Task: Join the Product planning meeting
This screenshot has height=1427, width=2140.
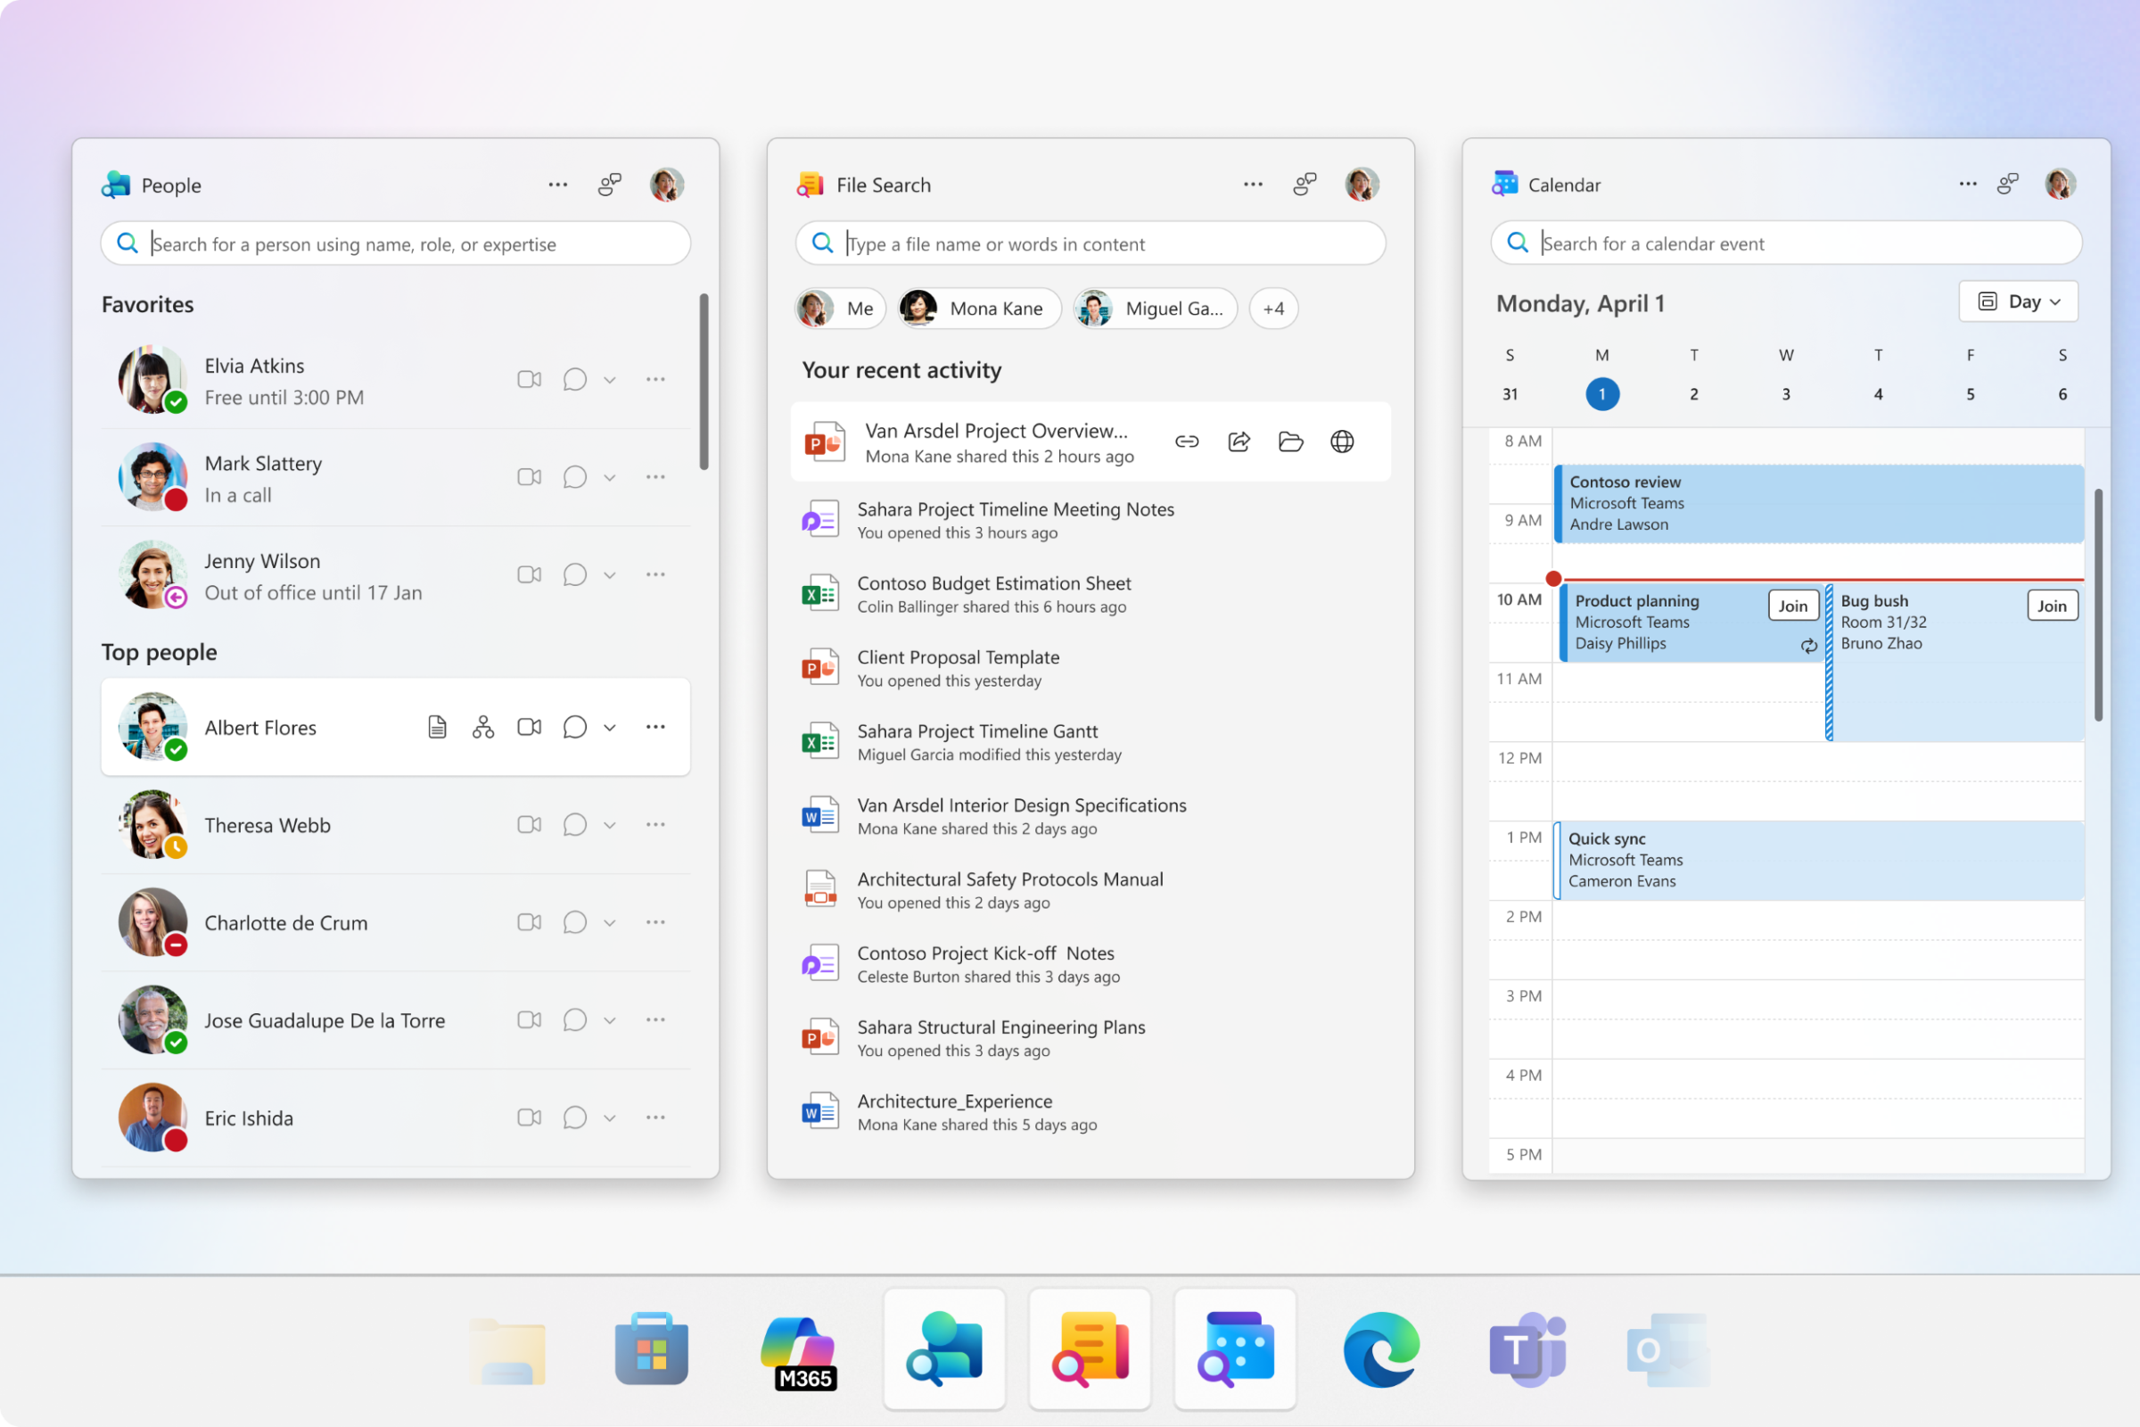Action: [x=1791, y=605]
